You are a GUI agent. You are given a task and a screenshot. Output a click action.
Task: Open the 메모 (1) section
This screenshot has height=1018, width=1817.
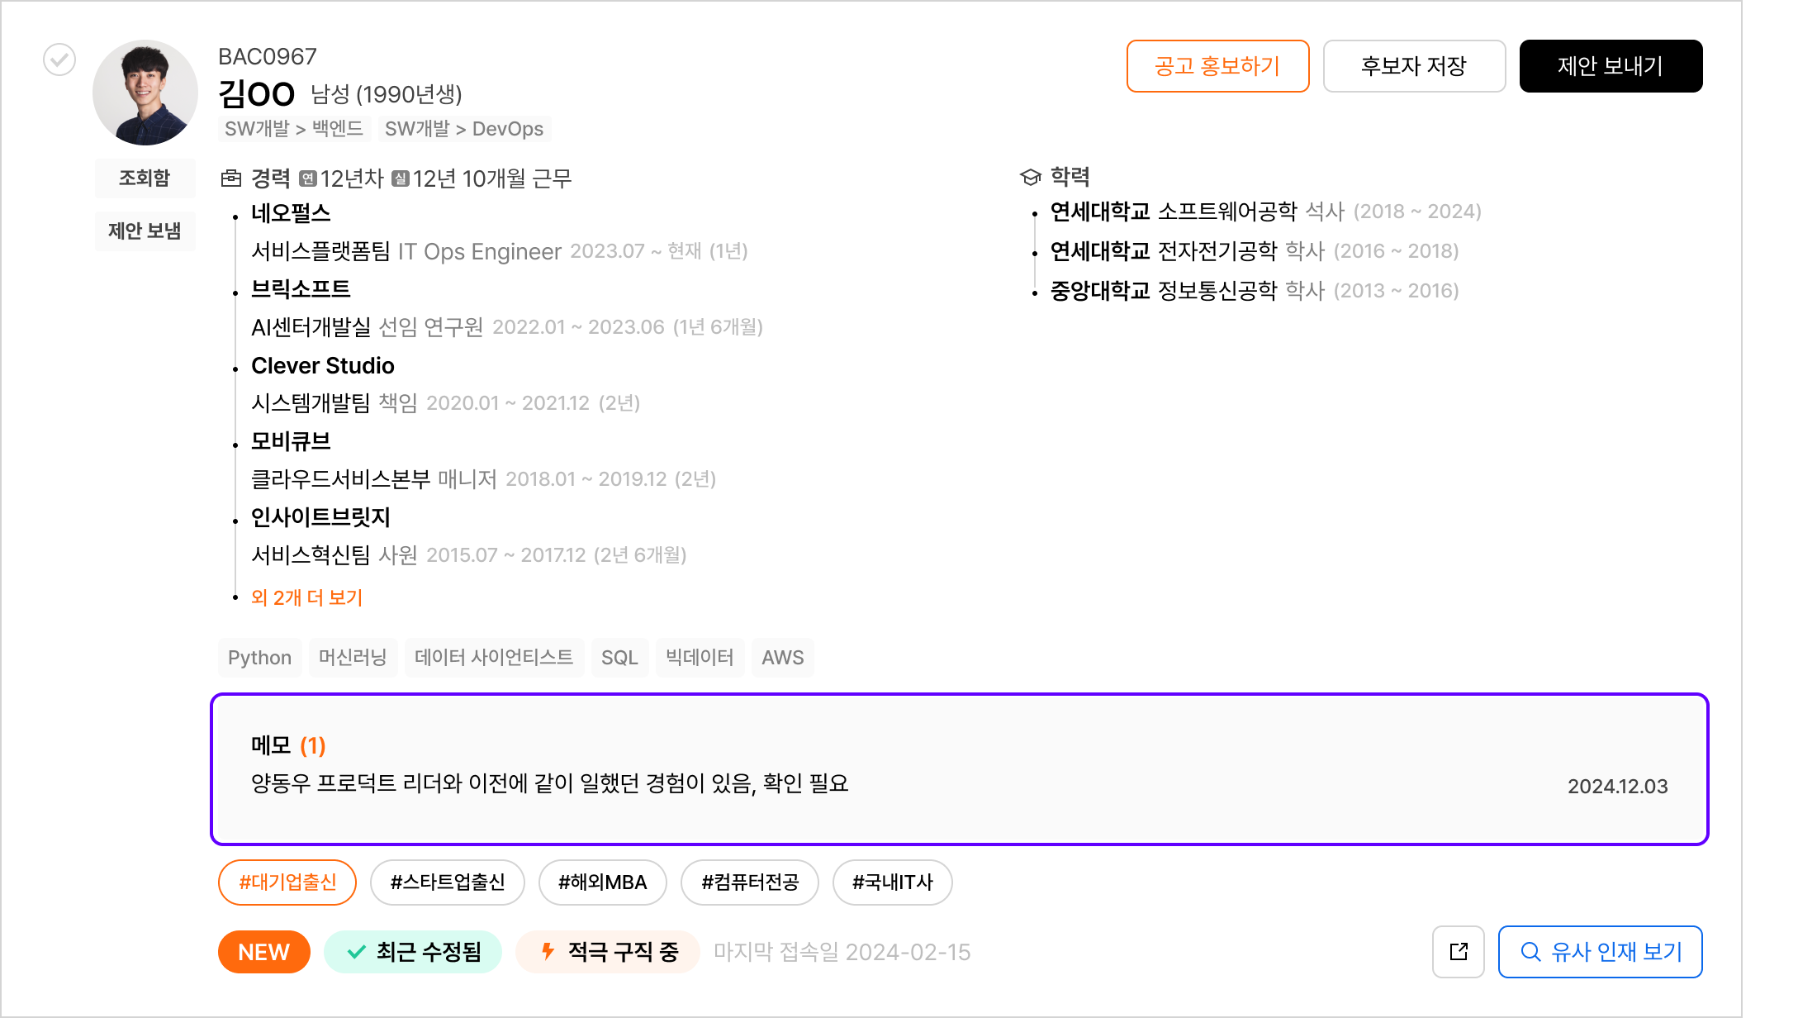pyautogui.click(x=288, y=745)
